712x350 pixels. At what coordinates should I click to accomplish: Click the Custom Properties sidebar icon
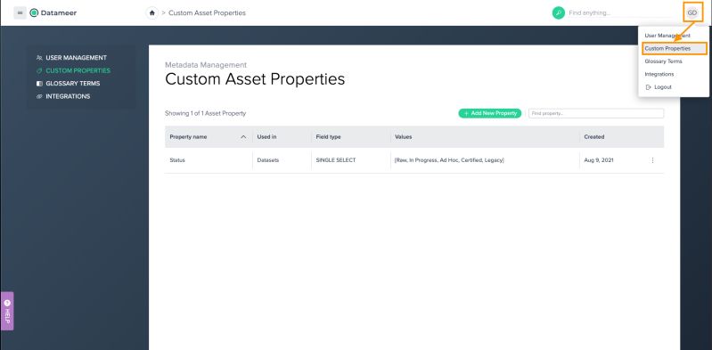(x=39, y=71)
